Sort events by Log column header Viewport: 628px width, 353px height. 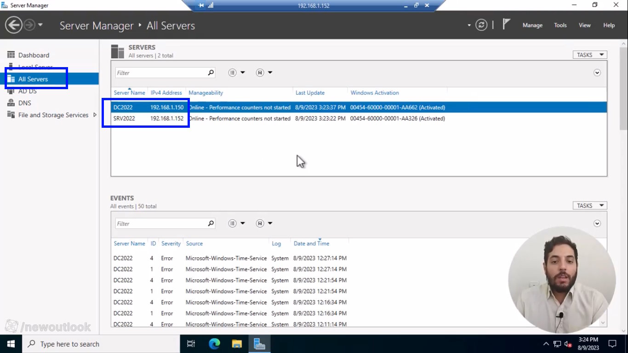coord(276,244)
